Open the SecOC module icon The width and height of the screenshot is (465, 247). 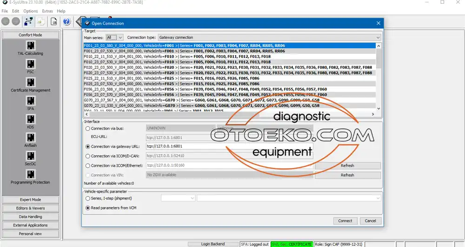(31, 156)
